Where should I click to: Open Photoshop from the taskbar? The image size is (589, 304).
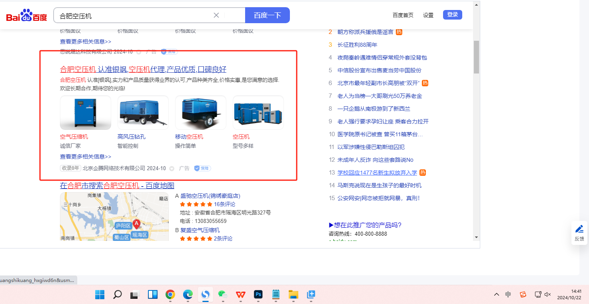pyautogui.click(x=258, y=295)
